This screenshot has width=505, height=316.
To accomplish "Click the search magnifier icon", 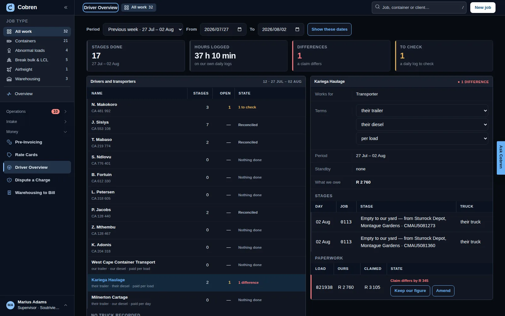I will [x=377, y=7].
